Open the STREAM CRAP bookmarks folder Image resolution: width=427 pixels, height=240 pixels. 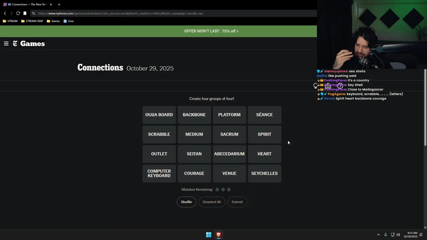pos(32,21)
